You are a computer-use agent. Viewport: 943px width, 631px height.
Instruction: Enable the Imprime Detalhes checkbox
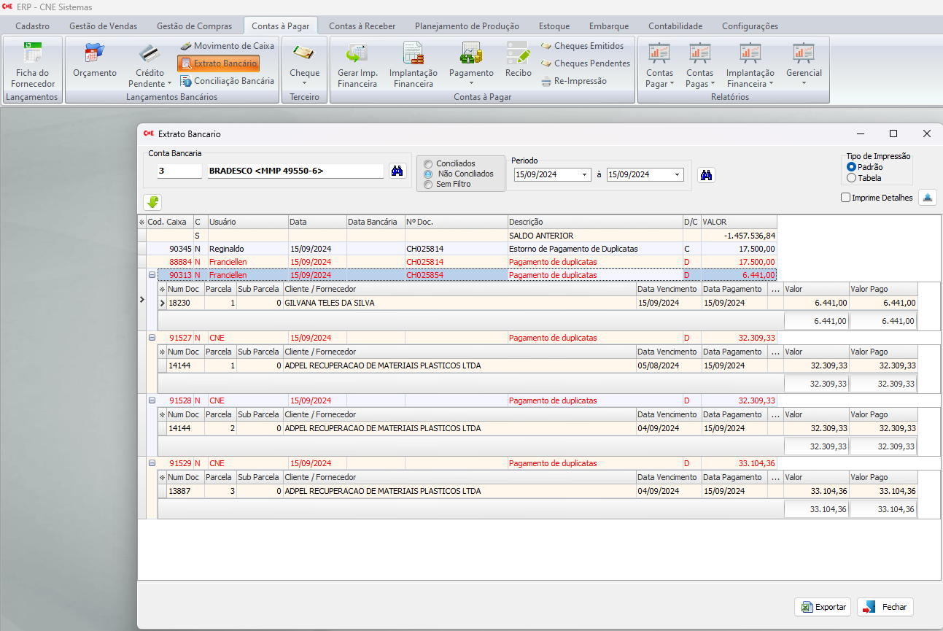[x=845, y=198]
